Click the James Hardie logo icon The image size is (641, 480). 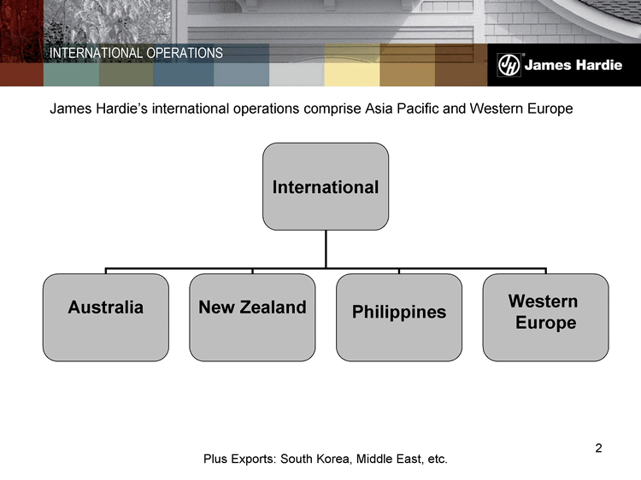pyautogui.click(x=510, y=66)
